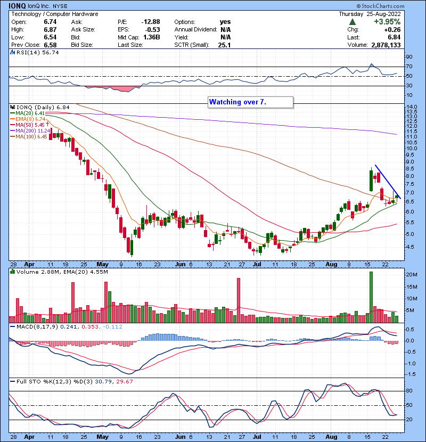
Task: Click the Bid Size label
Action: pos(82,45)
